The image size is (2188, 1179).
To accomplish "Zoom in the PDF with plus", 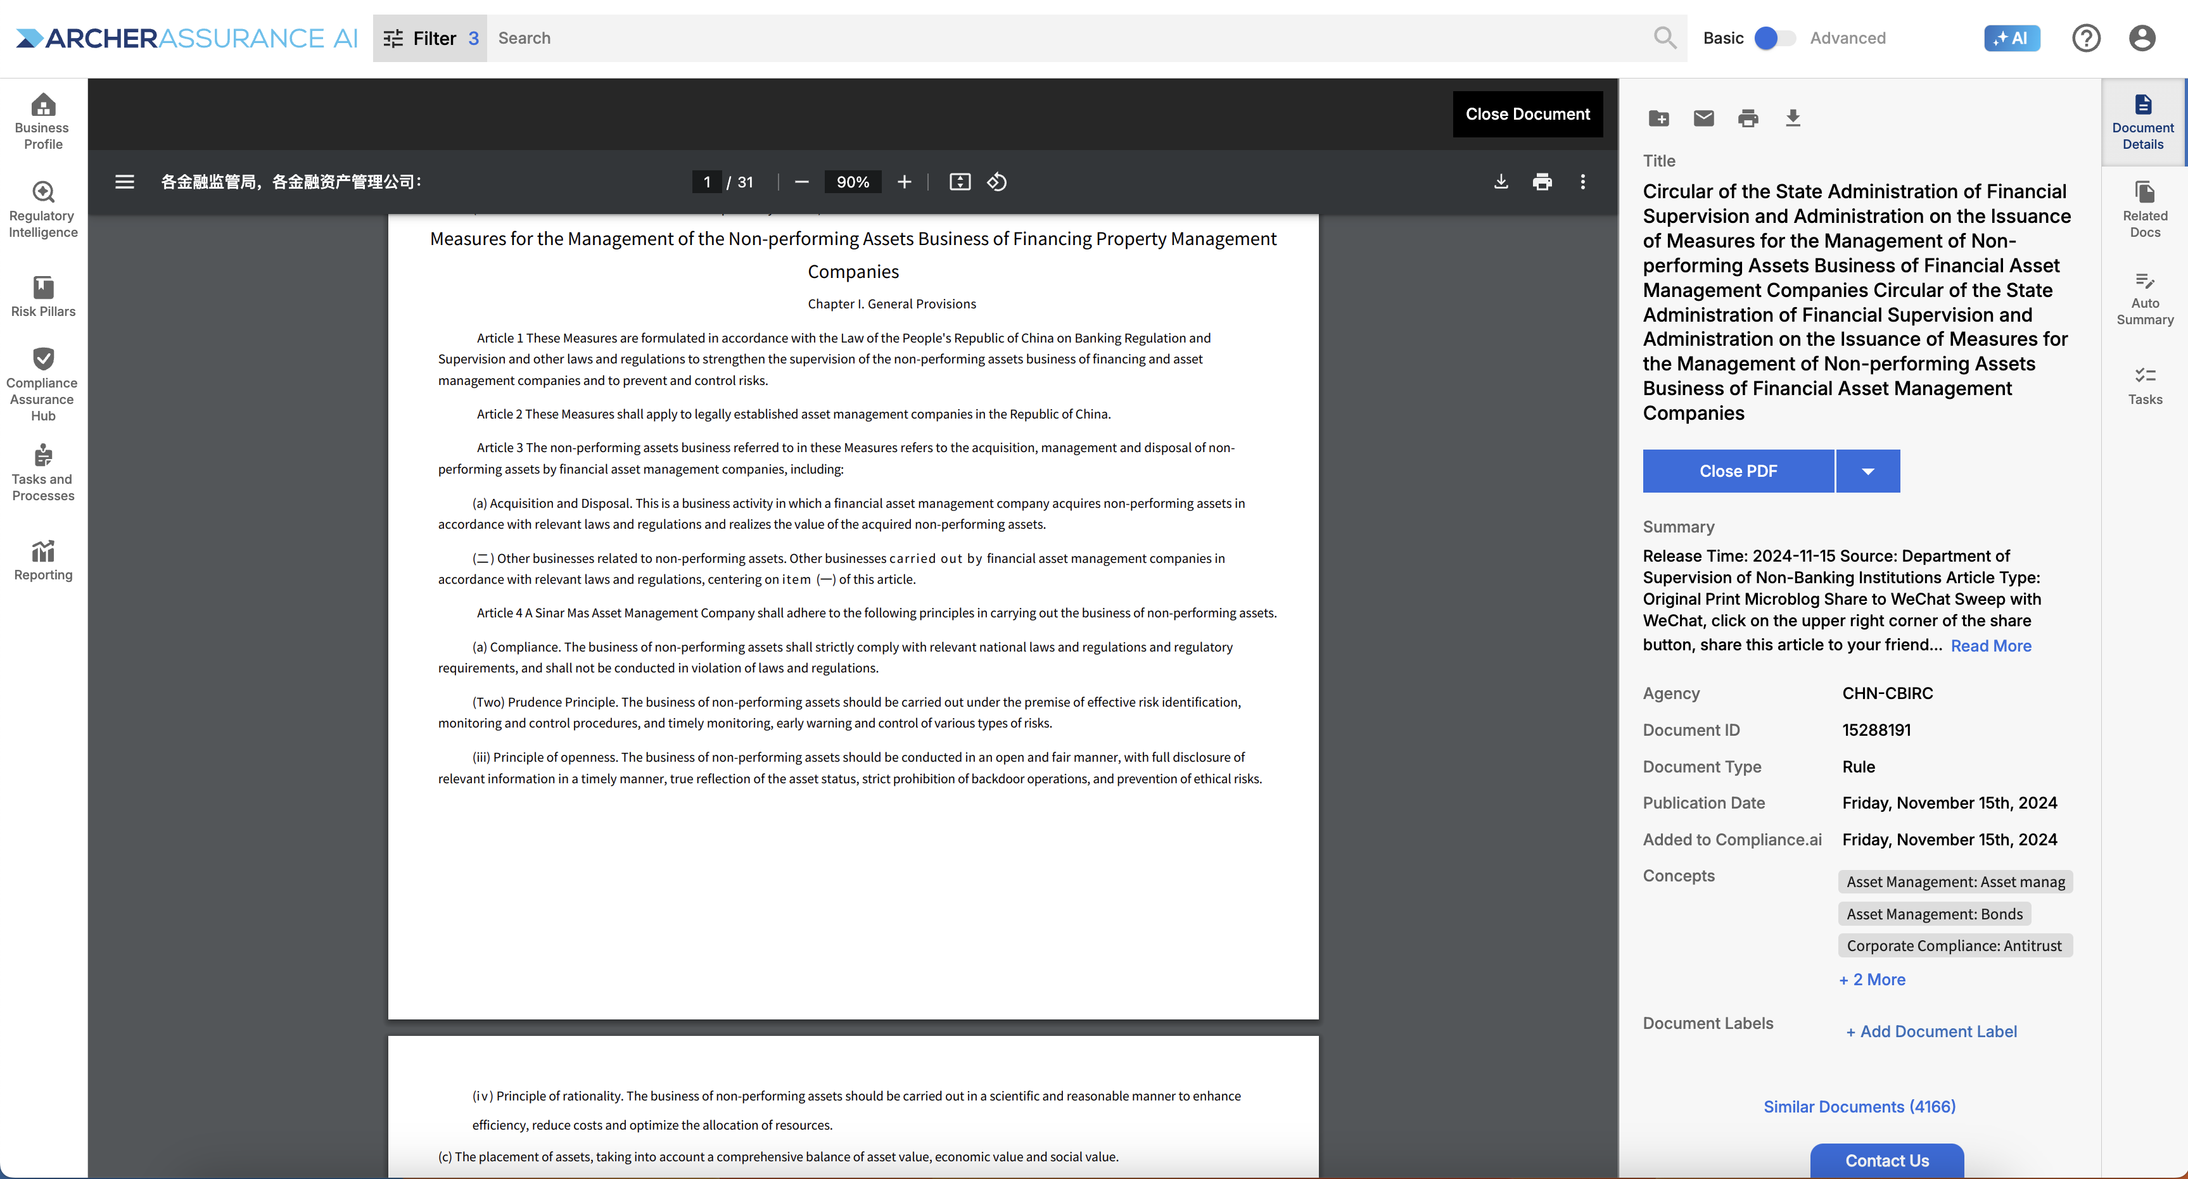I will pos(904,182).
